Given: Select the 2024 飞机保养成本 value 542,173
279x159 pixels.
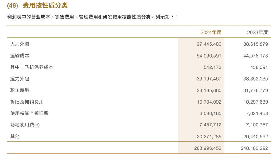Looking at the screenshot, I should coord(213,67).
